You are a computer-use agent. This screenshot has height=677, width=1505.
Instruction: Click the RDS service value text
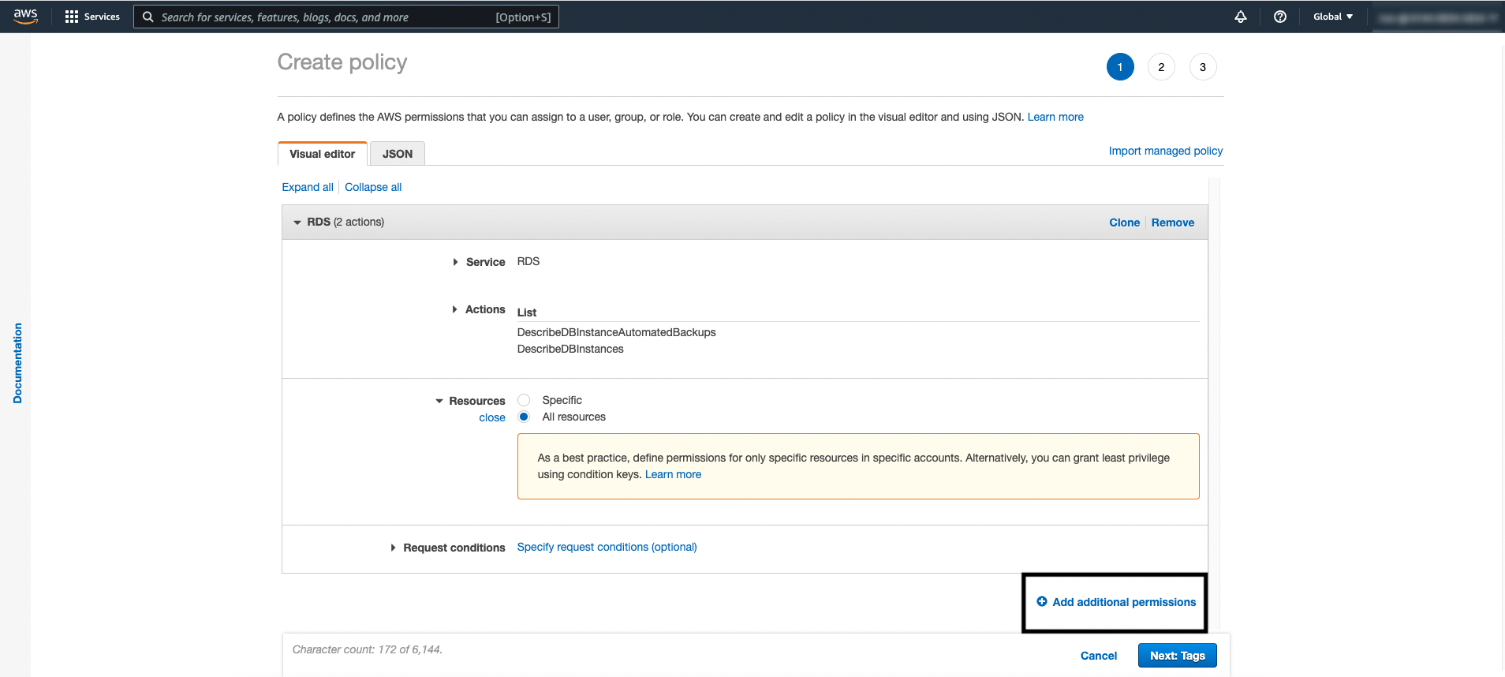528,261
